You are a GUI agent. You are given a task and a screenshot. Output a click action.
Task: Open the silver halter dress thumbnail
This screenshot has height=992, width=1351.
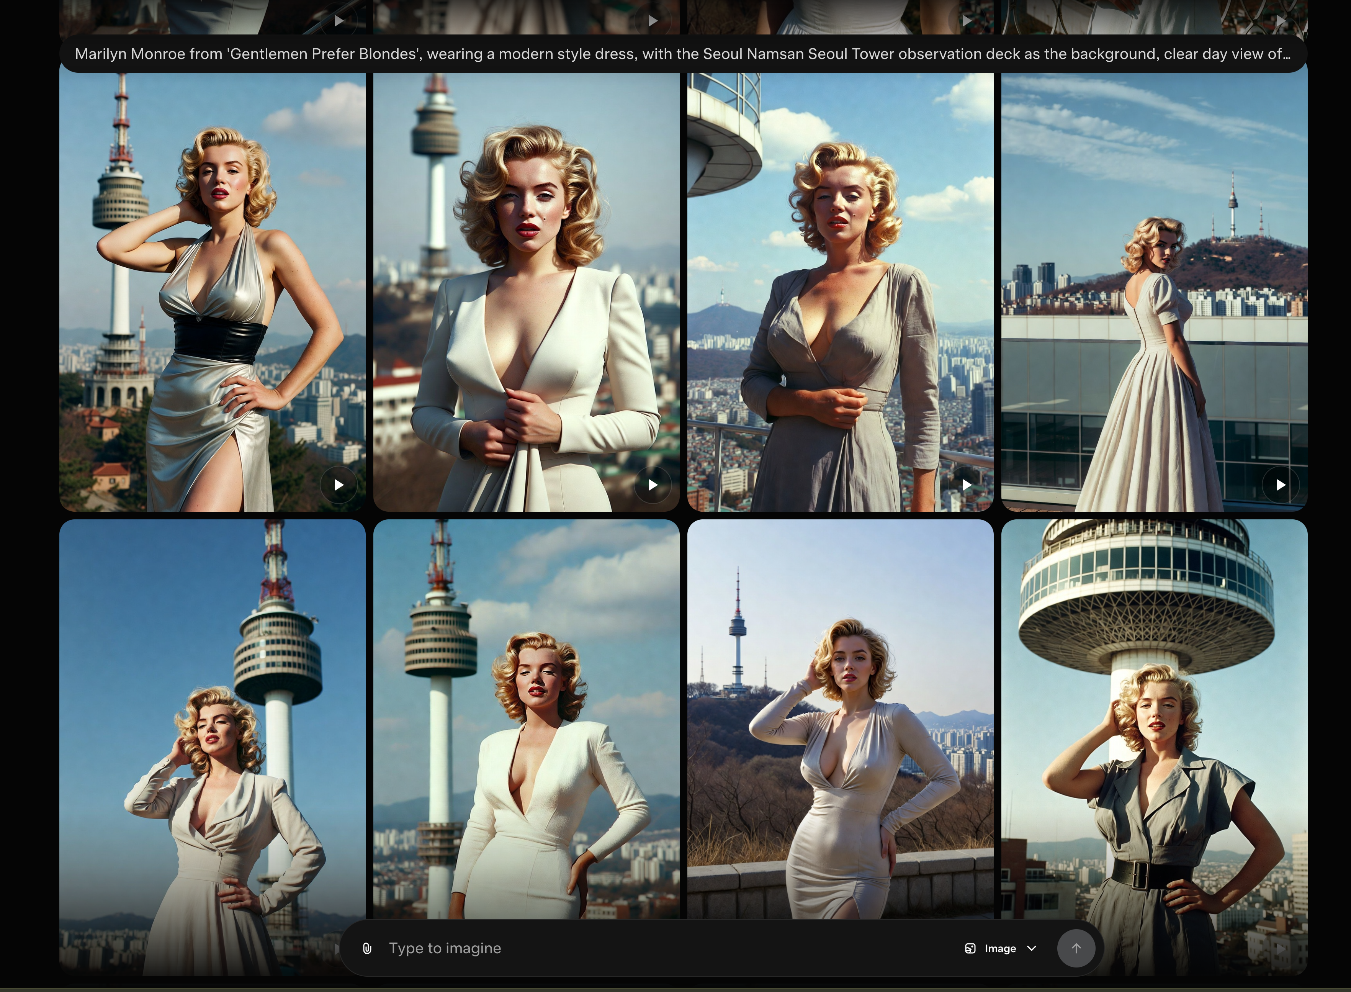tap(213, 292)
